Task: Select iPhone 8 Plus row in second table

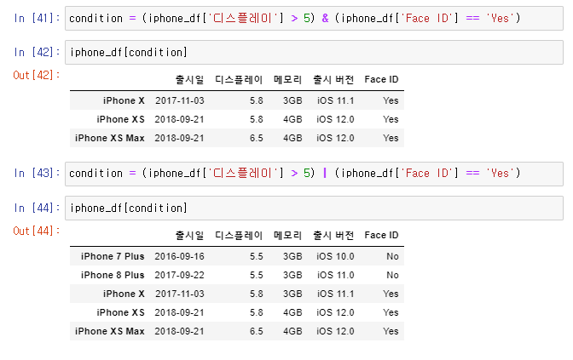Action: click(x=237, y=275)
